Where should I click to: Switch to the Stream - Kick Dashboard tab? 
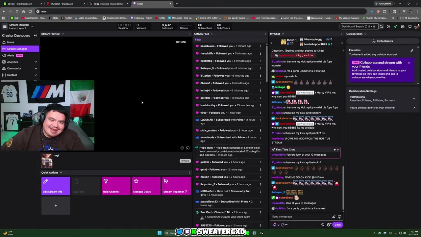(22, 4)
